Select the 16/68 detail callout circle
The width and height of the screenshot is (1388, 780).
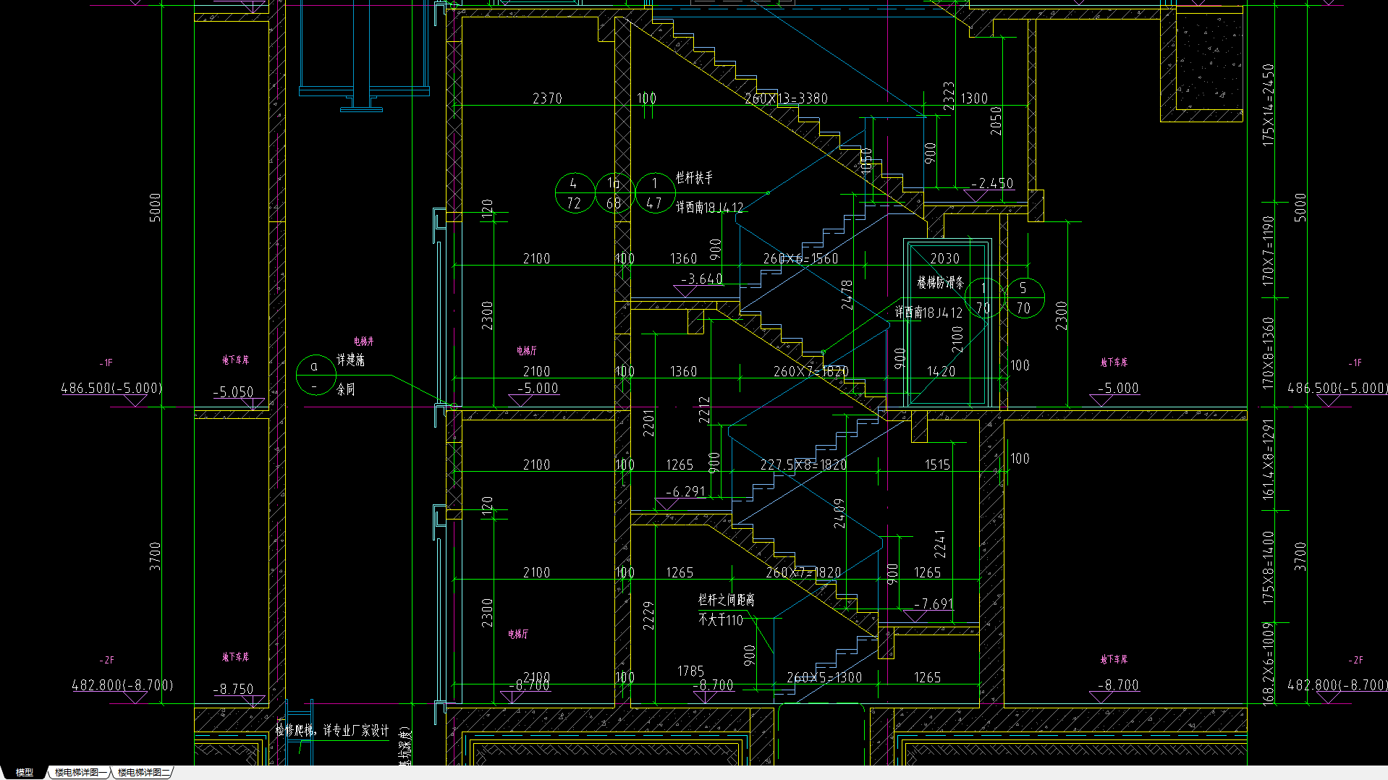click(x=614, y=193)
